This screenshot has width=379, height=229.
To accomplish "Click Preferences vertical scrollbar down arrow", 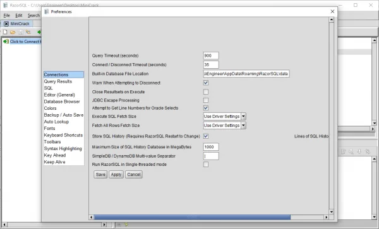I will coord(332,212).
